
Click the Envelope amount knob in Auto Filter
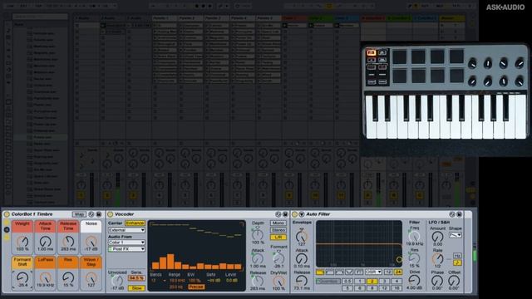point(301,236)
